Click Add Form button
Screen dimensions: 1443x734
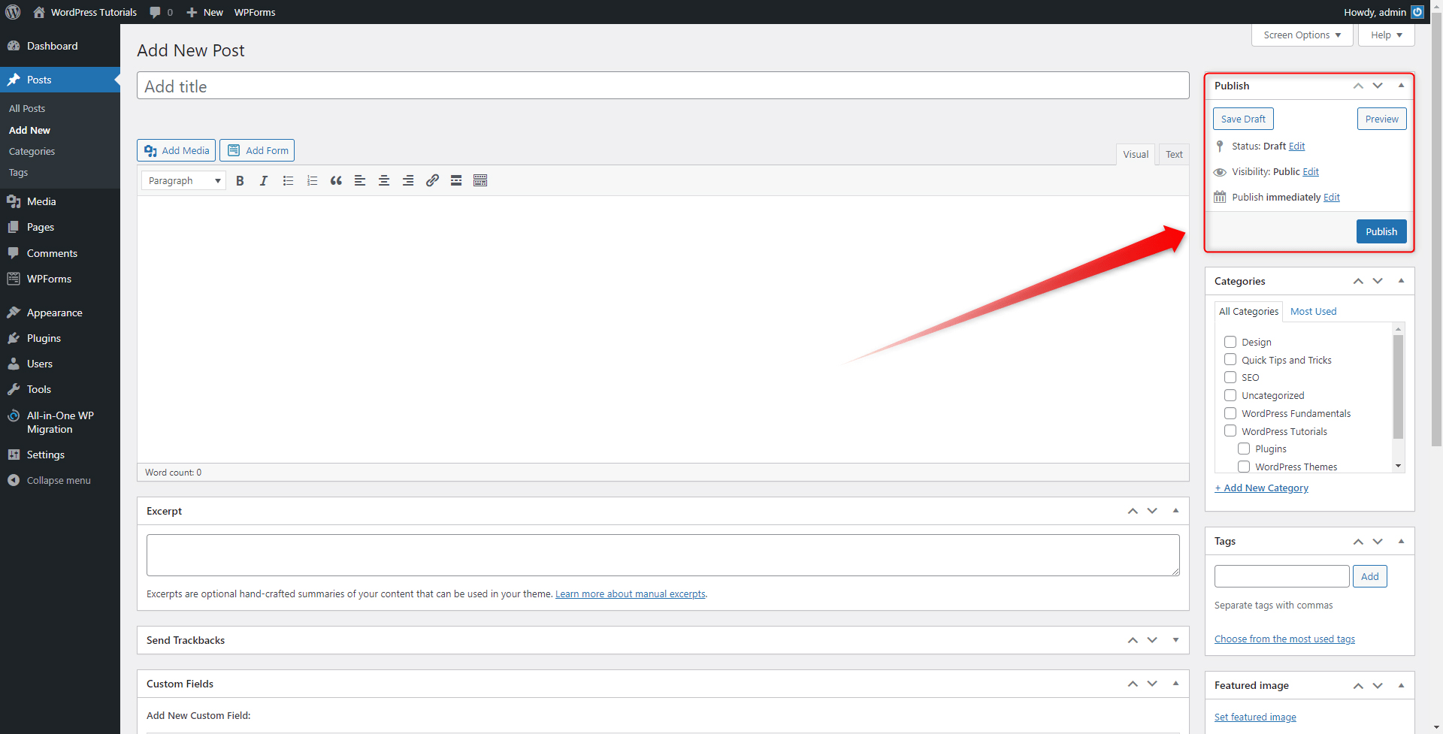point(257,150)
